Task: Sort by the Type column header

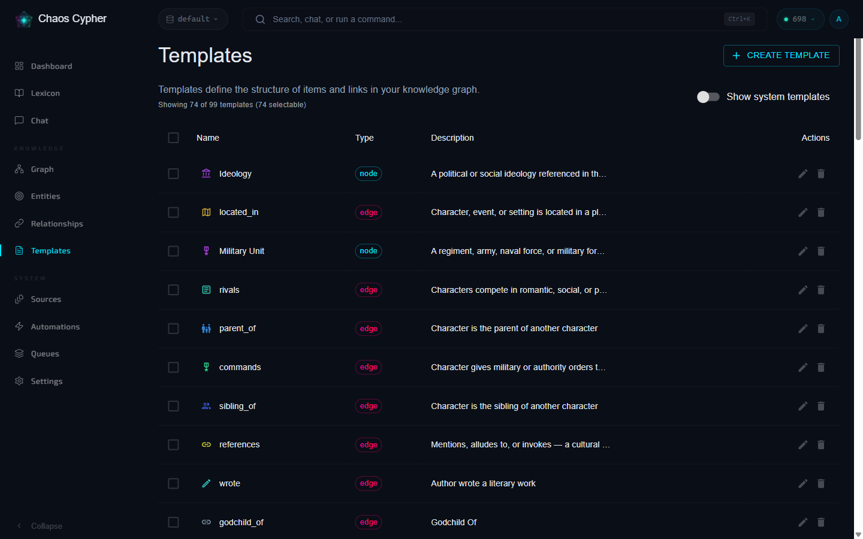Action: coord(364,138)
